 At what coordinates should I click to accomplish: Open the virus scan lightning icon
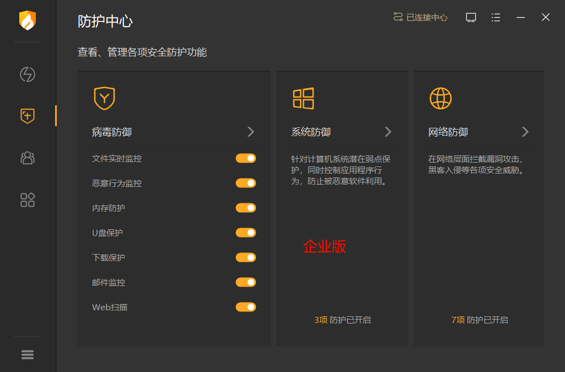pos(28,74)
